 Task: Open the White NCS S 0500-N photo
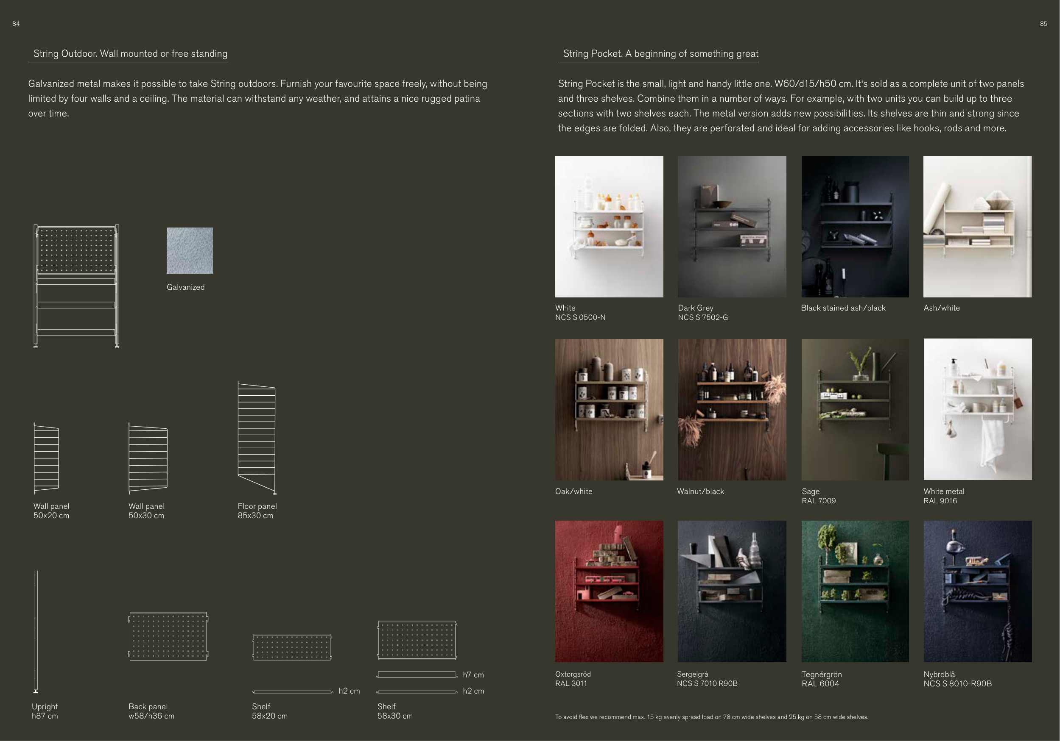(x=609, y=226)
